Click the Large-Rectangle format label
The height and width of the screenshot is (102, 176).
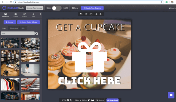click(x=35, y=8)
